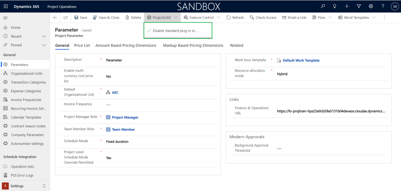401x191 pixels.
Task: Open the advanced find funnel icon
Action: [359, 6]
